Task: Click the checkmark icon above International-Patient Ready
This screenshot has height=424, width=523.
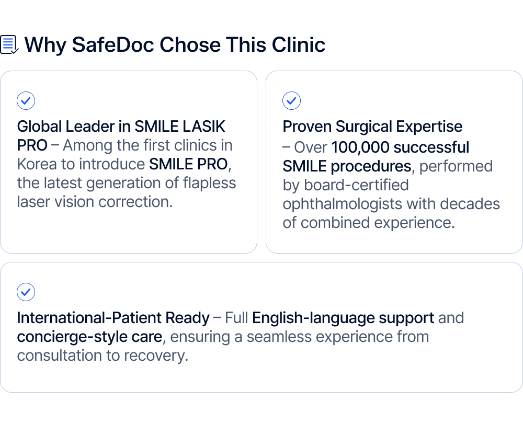Action: point(26,292)
